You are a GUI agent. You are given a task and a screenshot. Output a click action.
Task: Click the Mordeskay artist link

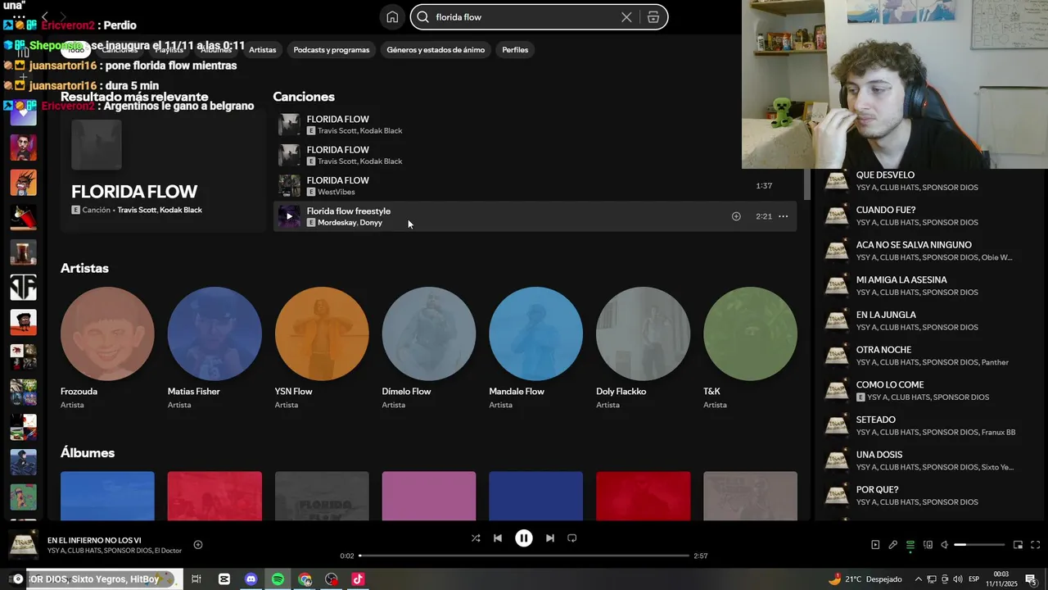click(336, 223)
